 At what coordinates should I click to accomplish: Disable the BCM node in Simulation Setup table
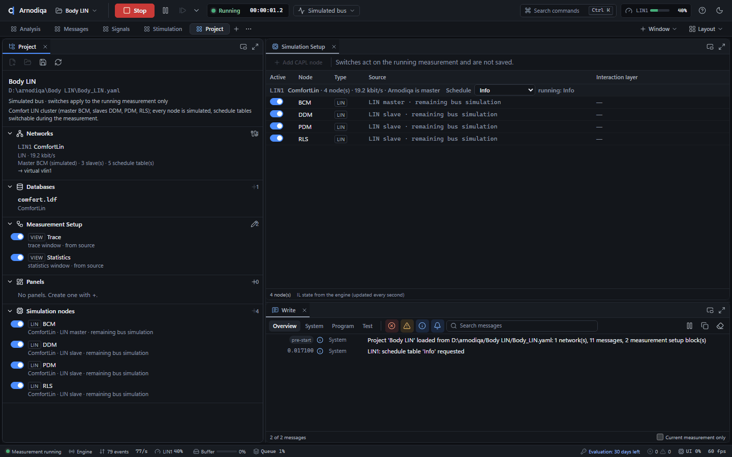click(277, 102)
